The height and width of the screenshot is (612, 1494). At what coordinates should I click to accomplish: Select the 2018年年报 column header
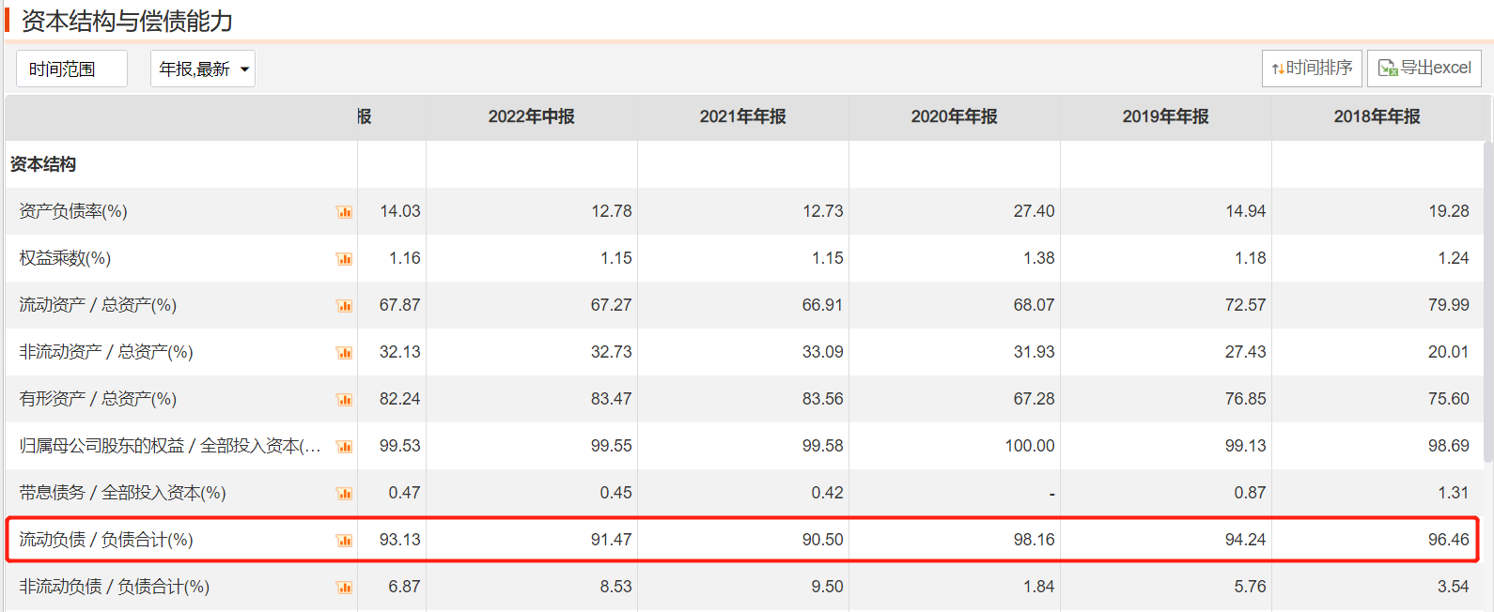click(1377, 116)
